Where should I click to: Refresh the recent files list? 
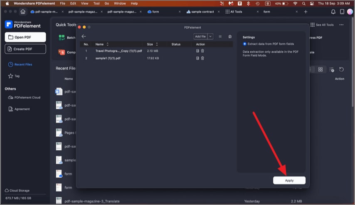[341, 70]
